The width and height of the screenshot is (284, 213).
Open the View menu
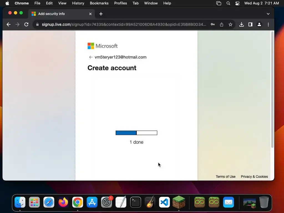[x=62, y=3]
